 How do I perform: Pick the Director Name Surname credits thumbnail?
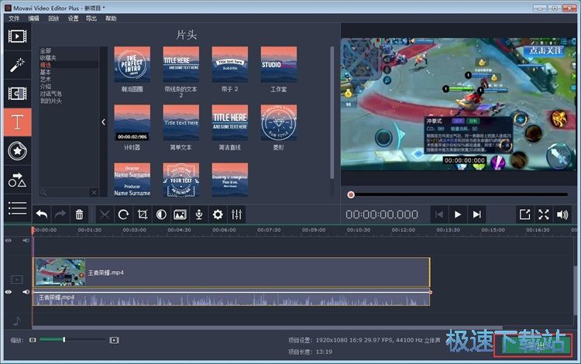[132, 180]
